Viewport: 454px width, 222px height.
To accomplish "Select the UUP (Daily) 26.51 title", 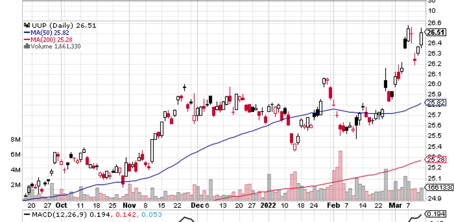I will [x=64, y=25].
